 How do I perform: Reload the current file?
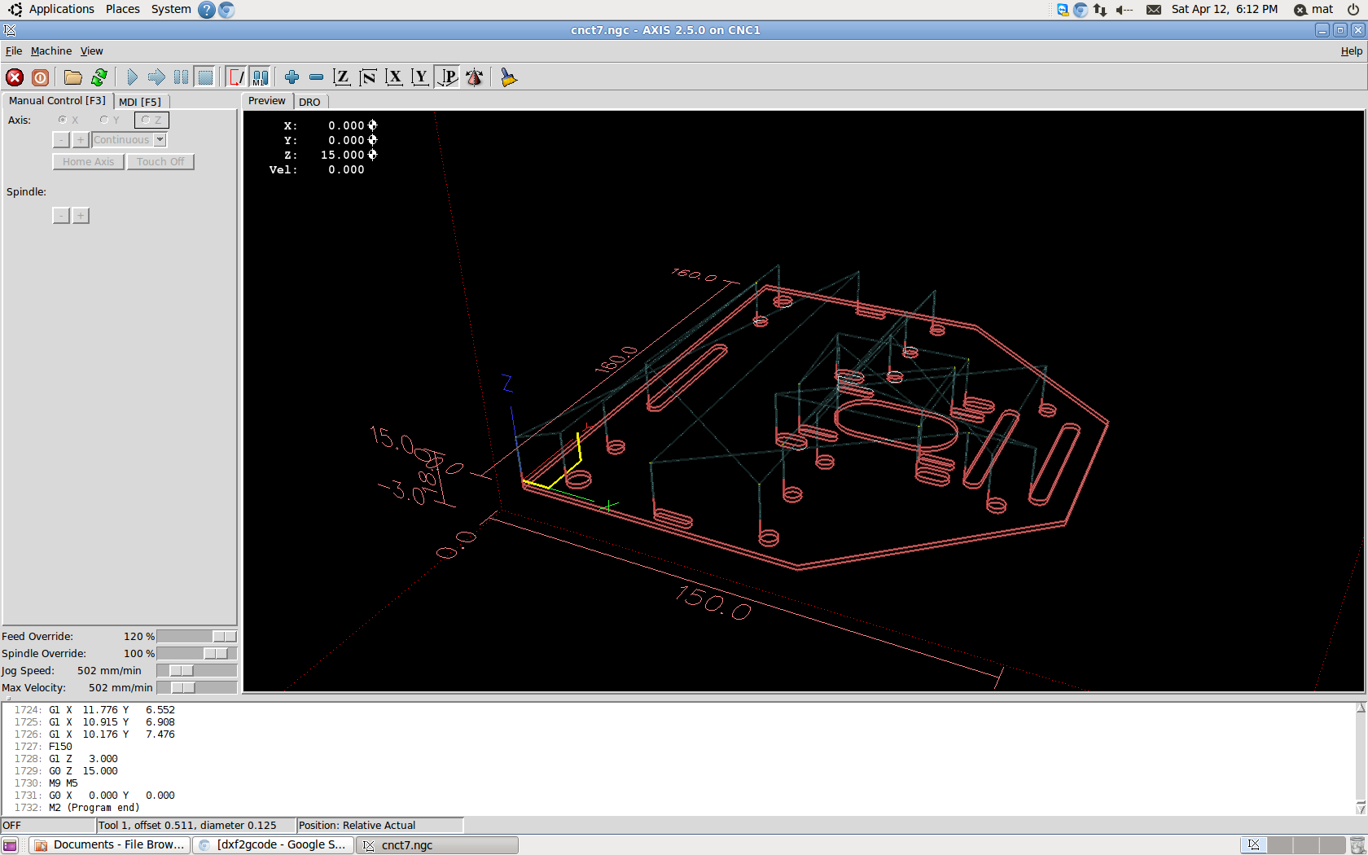pyautogui.click(x=99, y=77)
